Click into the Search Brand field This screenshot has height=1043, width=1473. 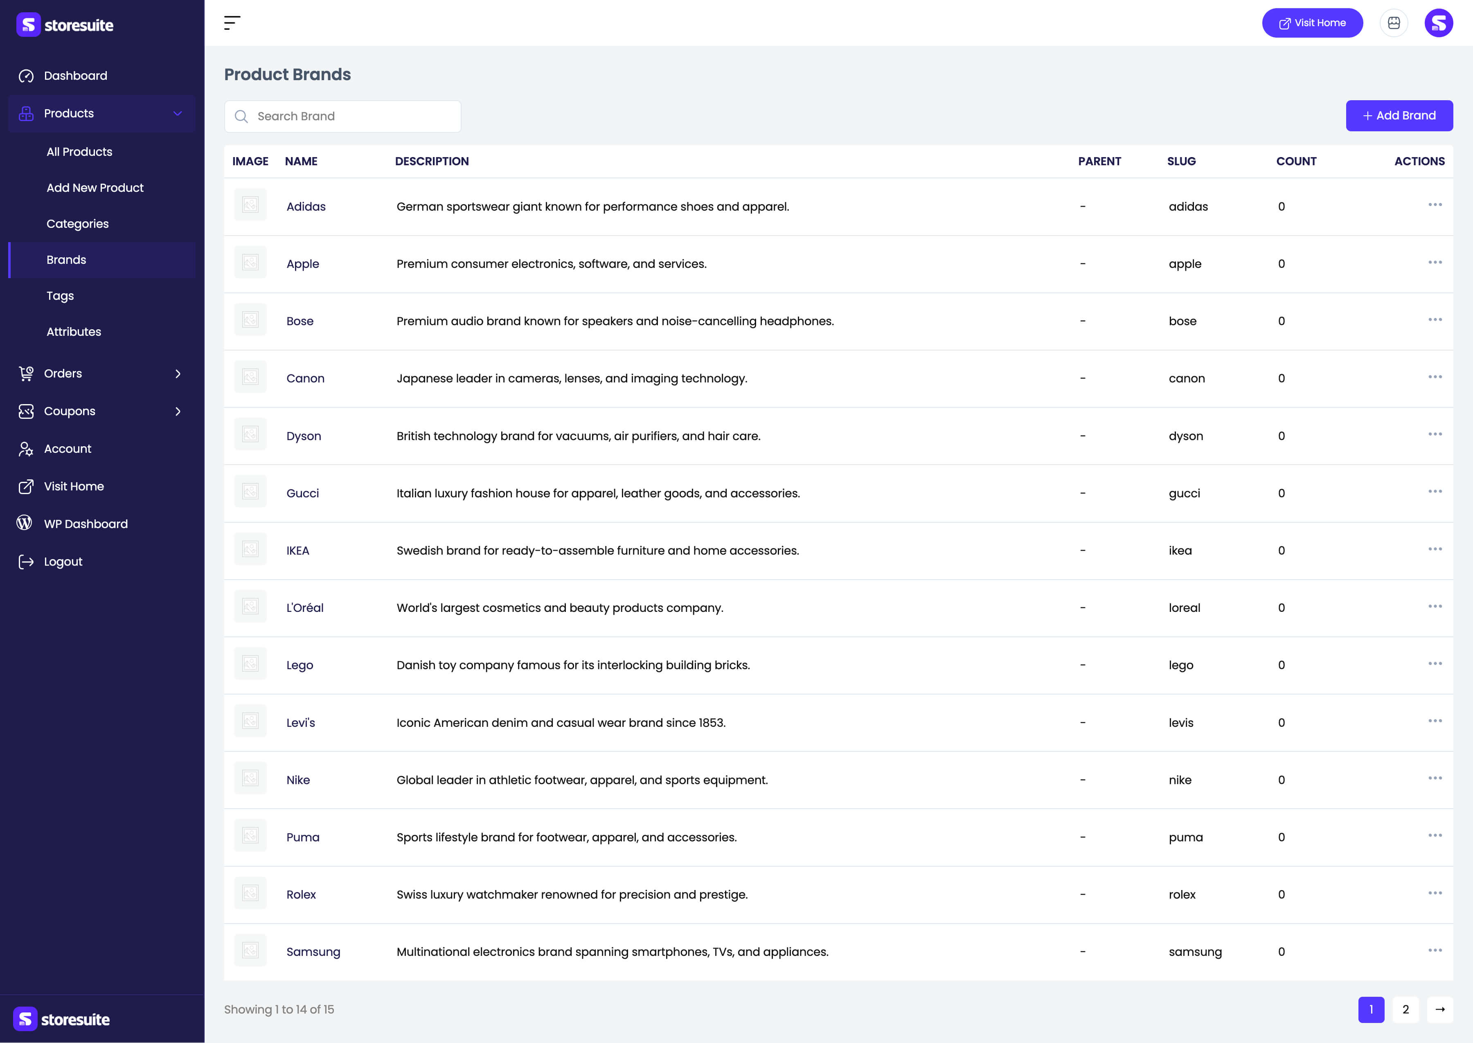[342, 116]
